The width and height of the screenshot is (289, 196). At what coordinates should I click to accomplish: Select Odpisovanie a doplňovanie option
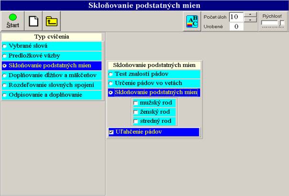click(x=52, y=95)
